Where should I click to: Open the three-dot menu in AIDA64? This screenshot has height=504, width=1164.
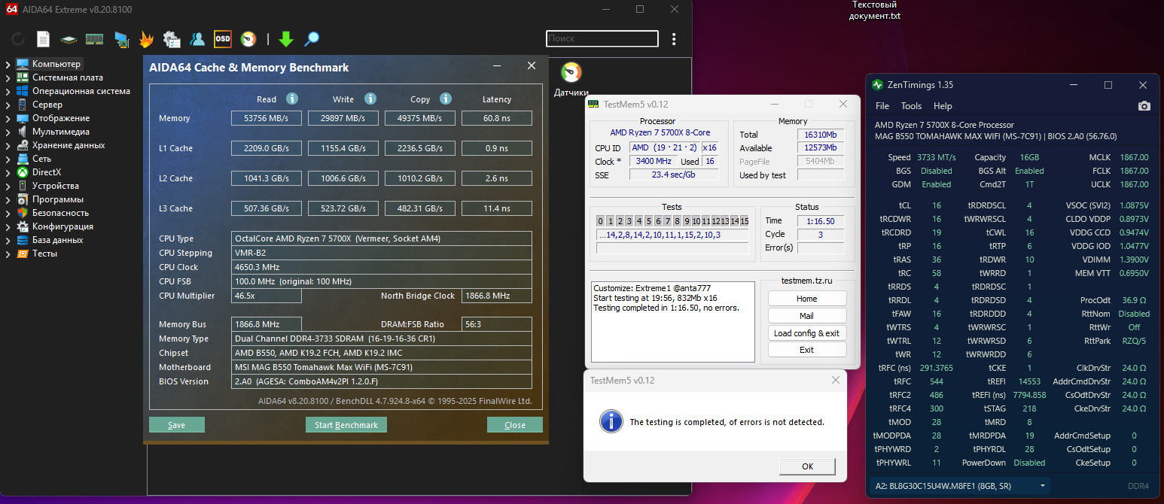[674, 38]
